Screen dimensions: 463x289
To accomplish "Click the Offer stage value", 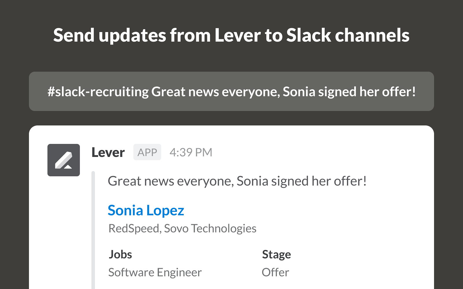I will (275, 272).
